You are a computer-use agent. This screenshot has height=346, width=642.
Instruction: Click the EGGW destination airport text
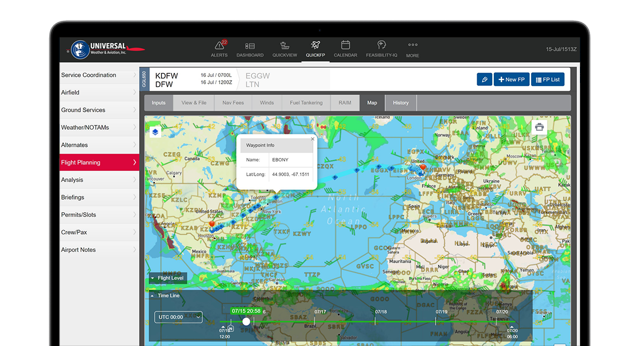pos(257,76)
